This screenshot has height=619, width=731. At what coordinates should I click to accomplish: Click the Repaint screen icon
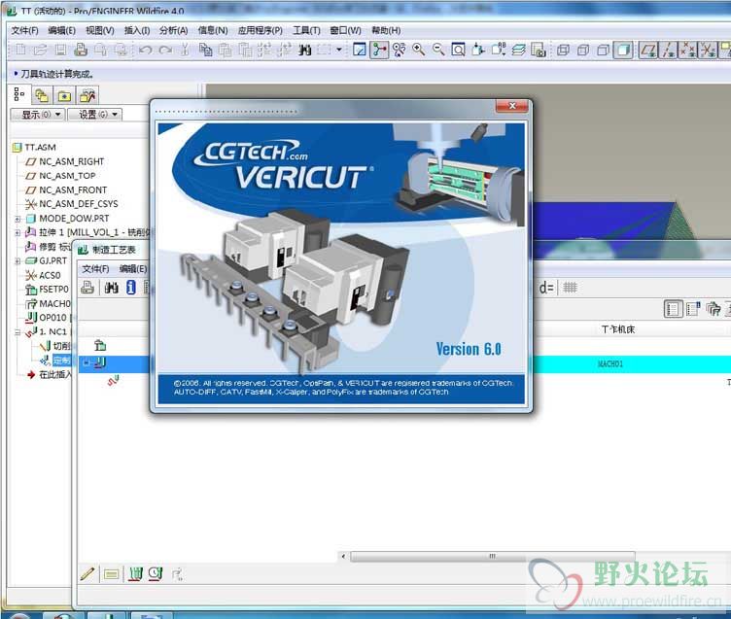[x=360, y=50]
